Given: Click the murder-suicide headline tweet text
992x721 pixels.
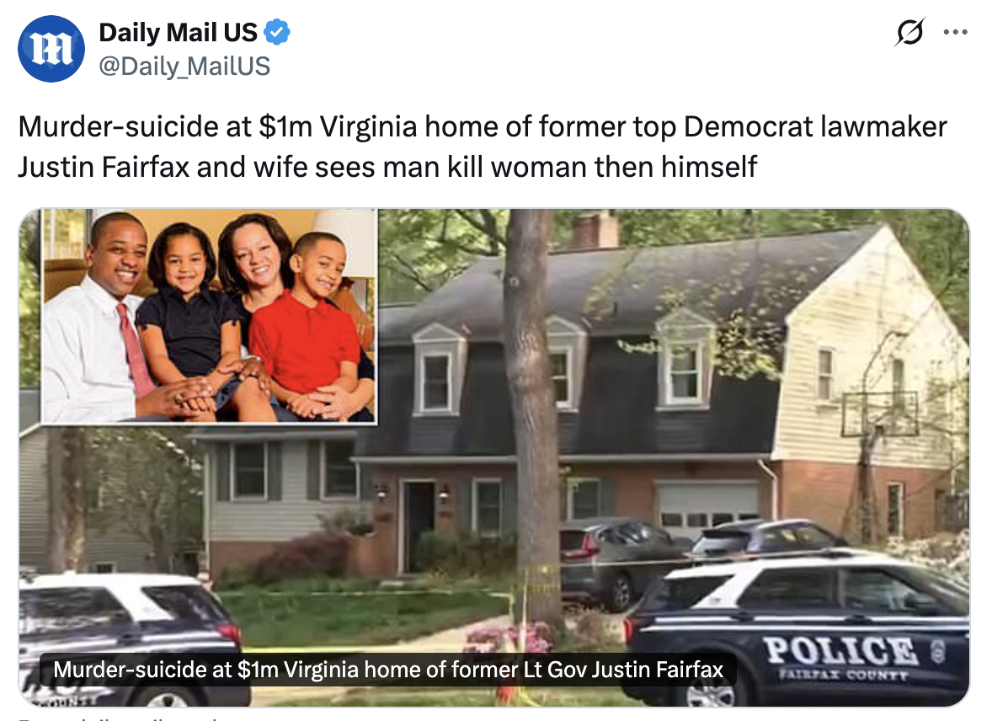Looking at the screenshot, I should click(x=482, y=147).
